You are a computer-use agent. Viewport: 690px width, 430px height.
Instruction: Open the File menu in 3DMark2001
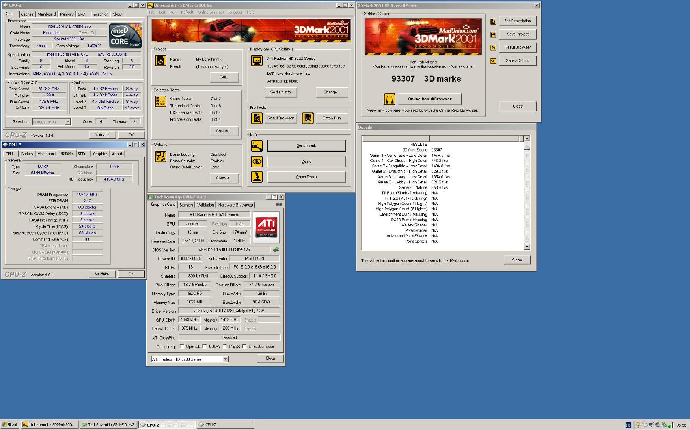[152, 12]
